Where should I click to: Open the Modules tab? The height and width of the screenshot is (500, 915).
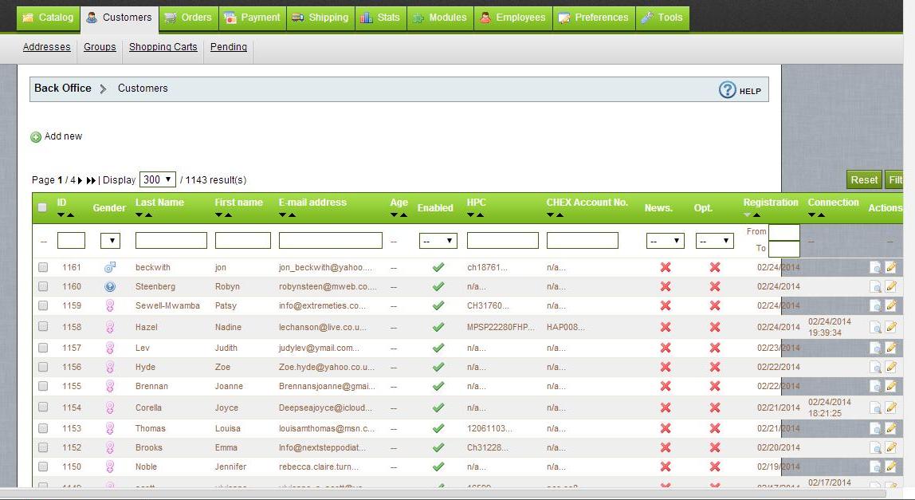pos(441,18)
